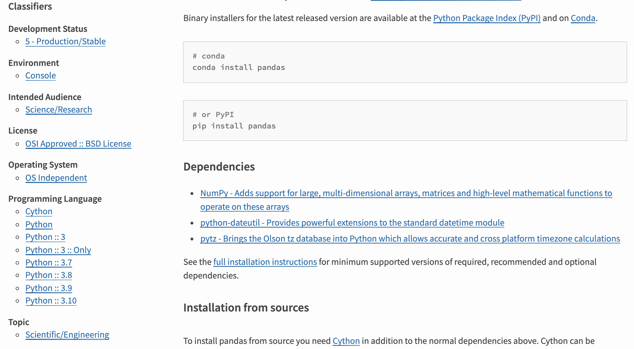Select the Python :: 3 :: Only link
The image size is (634, 349).
coord(58,250)
